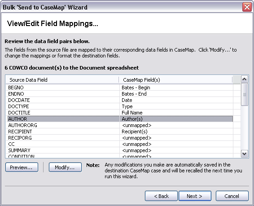Click the Date mapping cell

(x=176, y=100)
